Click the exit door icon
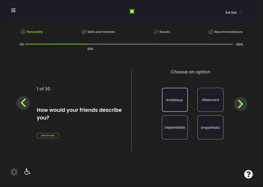This screenshot has width=263, height=187. pos(241,12)
